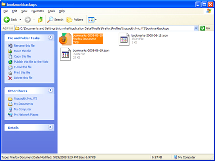The height and width of the screenshot is (161, 215).
Task: Click E-mail this file link
Action: point(23,67)
